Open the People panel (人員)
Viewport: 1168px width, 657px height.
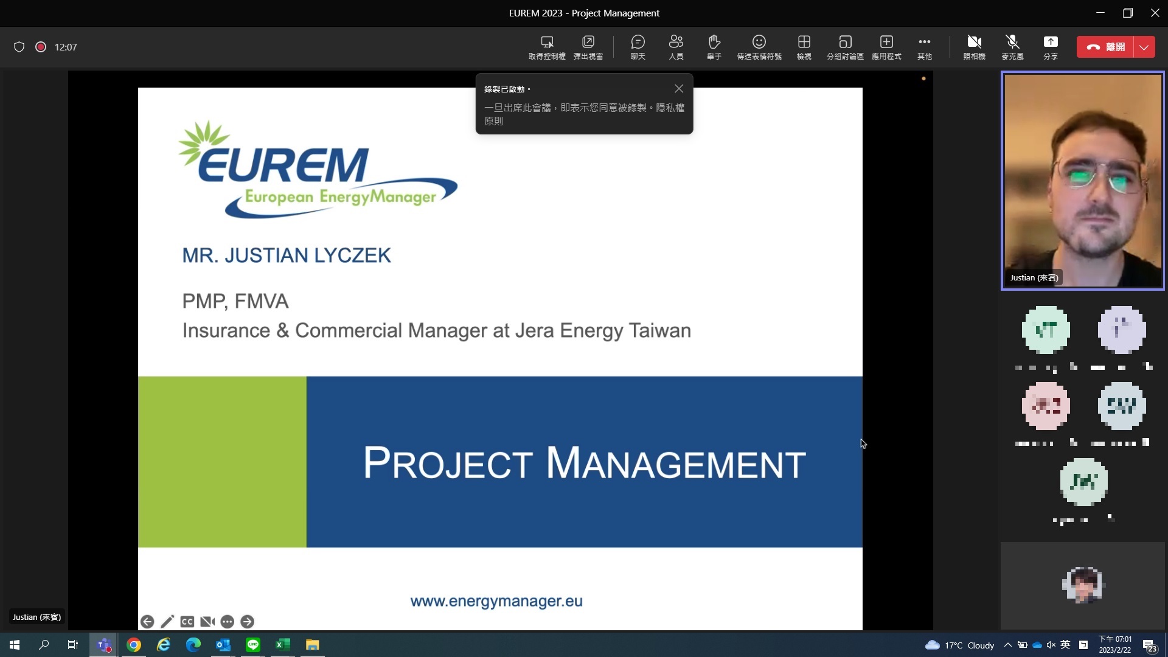pos(675,47)
